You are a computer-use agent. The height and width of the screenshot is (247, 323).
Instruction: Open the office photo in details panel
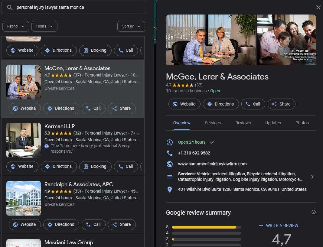[211, 40]
